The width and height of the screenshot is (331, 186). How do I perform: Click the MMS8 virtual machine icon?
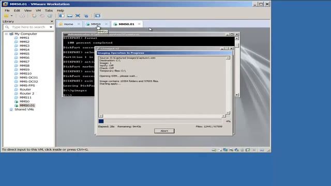point(16,66)
